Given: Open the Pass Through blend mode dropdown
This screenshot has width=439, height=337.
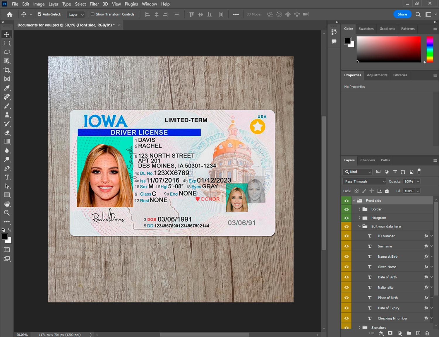Looking at the screenshot, I should point(364,182).
